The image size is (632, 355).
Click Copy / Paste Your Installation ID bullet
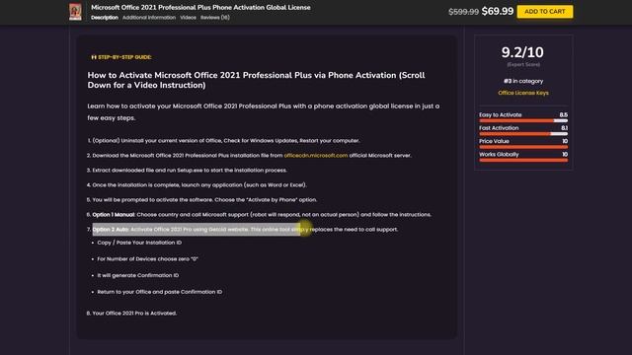click(x=139, y=243)
